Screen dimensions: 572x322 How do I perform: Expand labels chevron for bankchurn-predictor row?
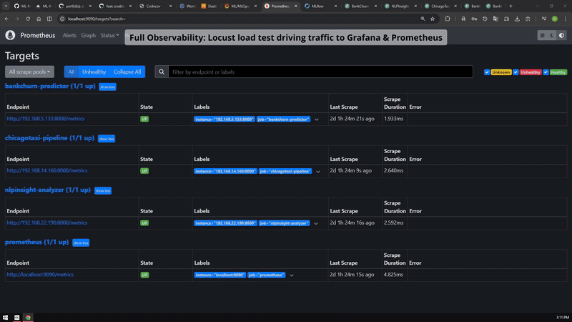point(317,119)
